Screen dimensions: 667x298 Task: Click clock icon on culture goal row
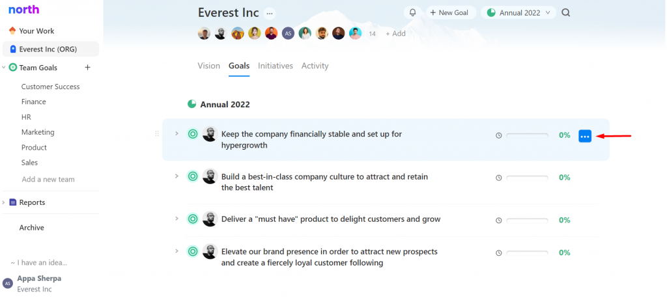tap(498, 178)
